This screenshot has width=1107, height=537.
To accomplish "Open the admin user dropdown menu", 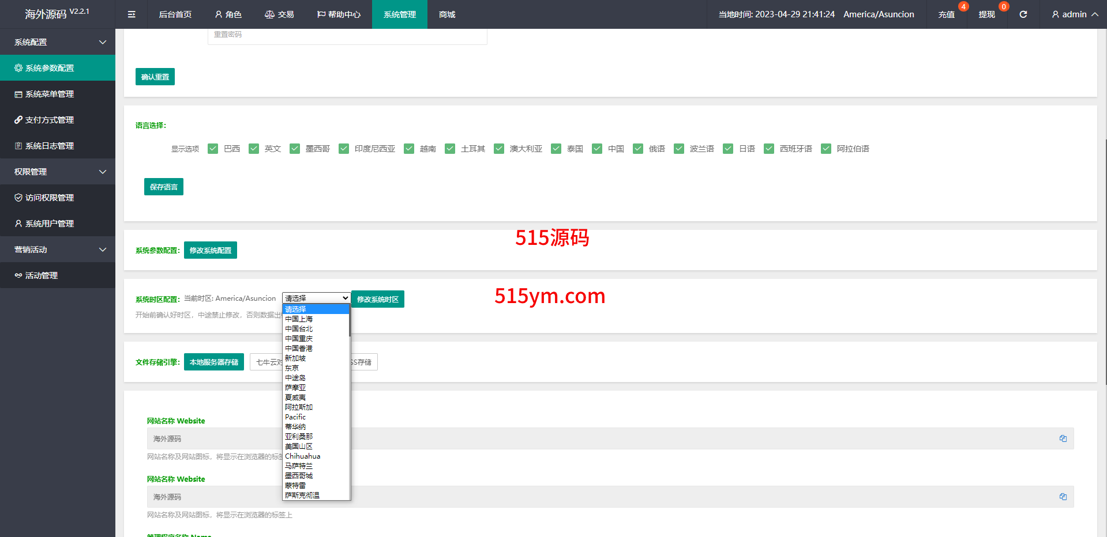I will tap(1074, 14).
